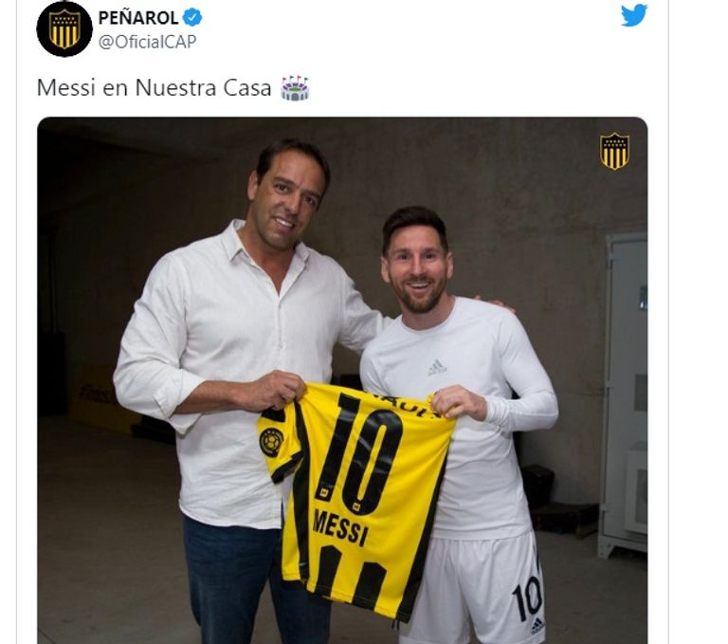Click the Peñarol crest watermark on photo
Screen dimensions: 728x644
tap(614, 151)
